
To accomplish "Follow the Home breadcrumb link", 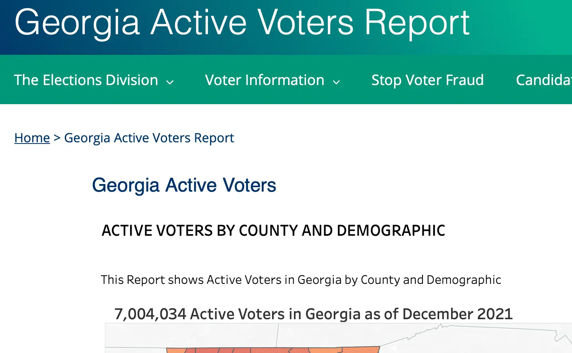I will pos(32,138).
